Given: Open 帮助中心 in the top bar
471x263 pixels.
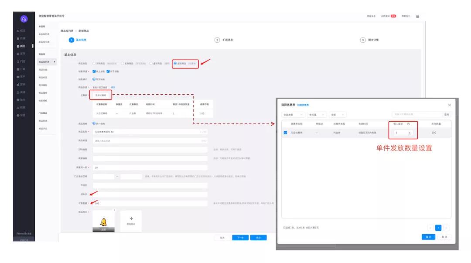Looking at the screenshot, I should (406, 16).
